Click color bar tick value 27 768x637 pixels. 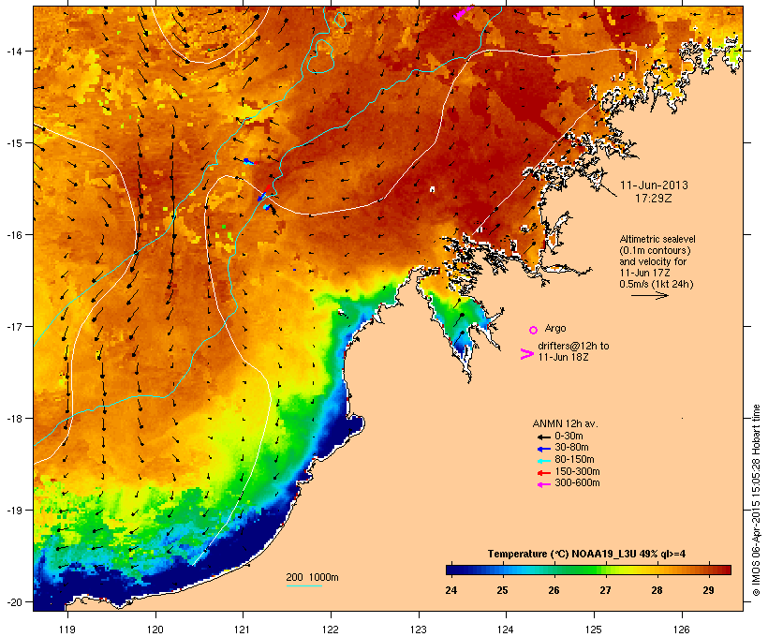[x=605, y=590]
